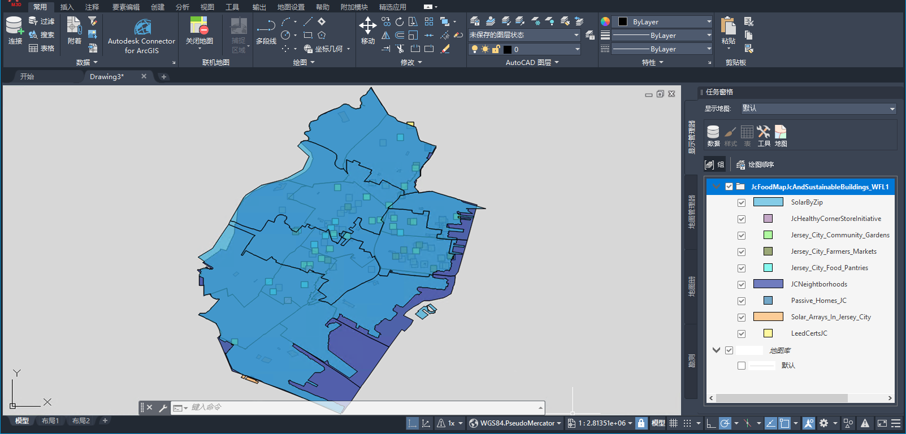
Task: Enable the unchecked default map base layer
Action: (742, 366)
